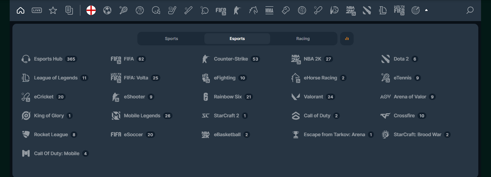Switch to the Sports tab
The width and height of the screenshot is (491, 177).
click(171, 39)
